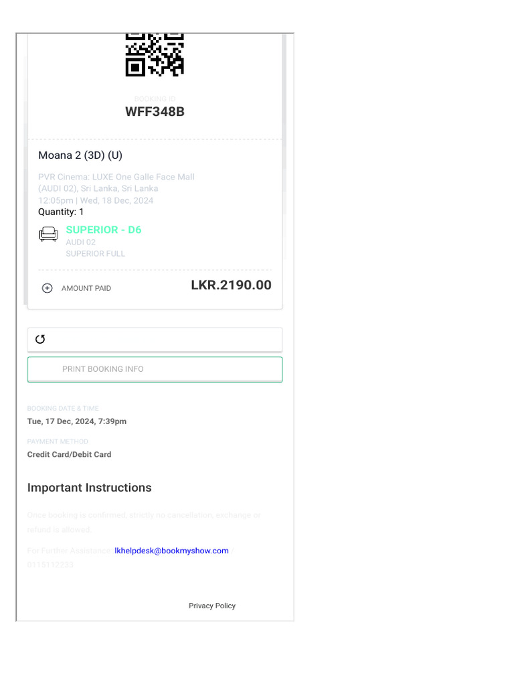Click the Moana 2 (3D) (U) title

[x=80, y=155]
